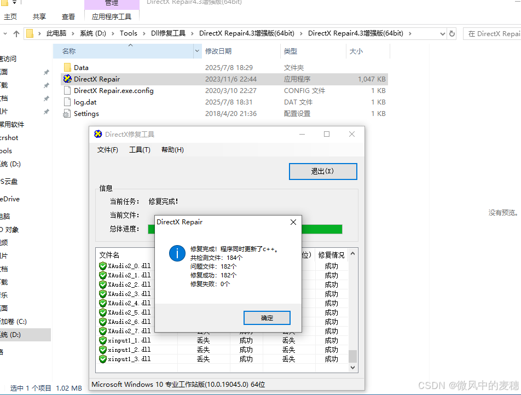Click the green 总体进度 progress bar
Image resolution: width=521 pixels, height=395 pixels.
coord(245,229)
